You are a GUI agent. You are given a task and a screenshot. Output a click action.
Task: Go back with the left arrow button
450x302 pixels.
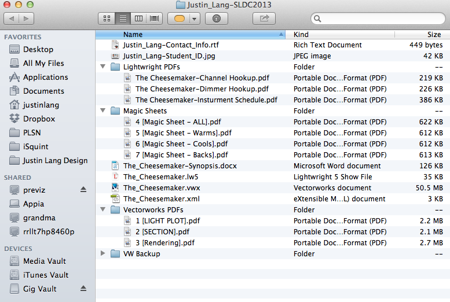pyautogui.click(x=12, y=19)
